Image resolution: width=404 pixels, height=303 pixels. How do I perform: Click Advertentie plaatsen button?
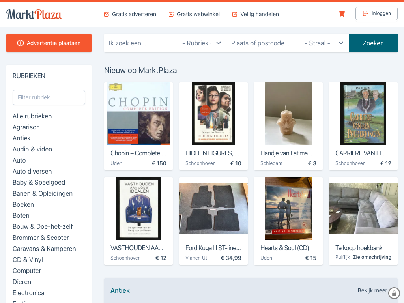pos(49,43)
